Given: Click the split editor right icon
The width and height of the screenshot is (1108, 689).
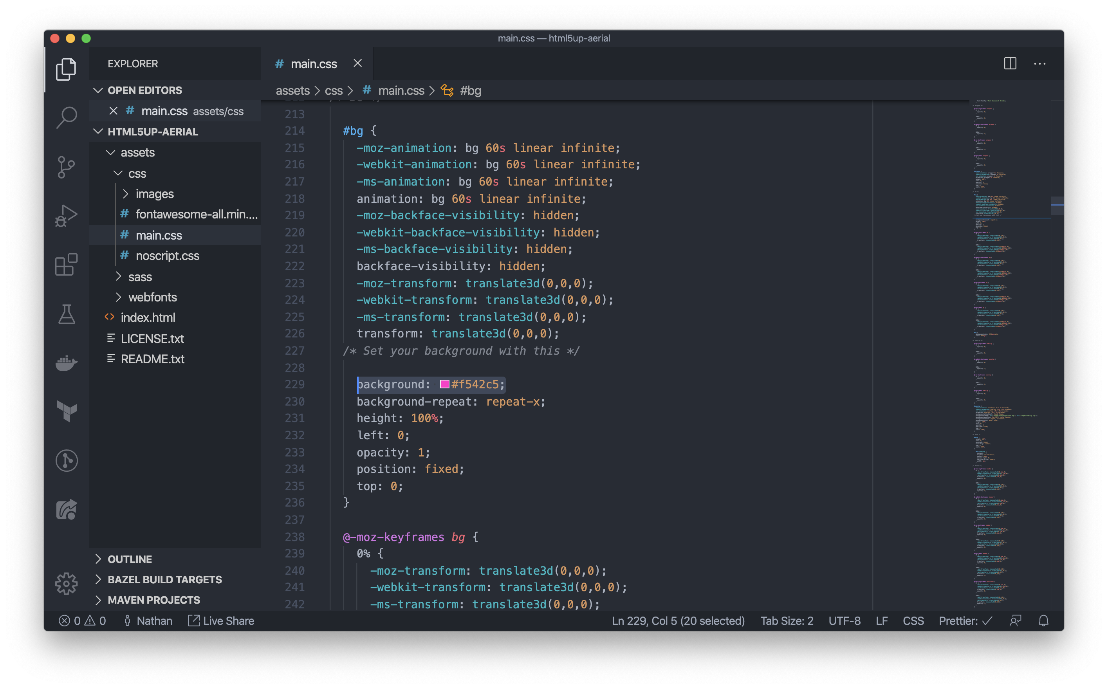Looking at the screenshot, I should point(1010,63).
